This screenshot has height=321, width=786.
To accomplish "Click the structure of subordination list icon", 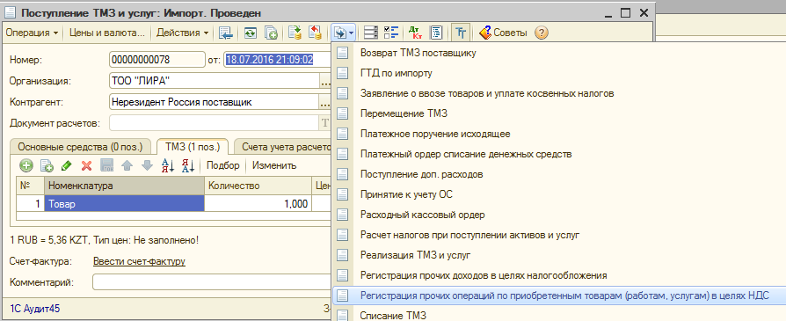I will point(371,33).
